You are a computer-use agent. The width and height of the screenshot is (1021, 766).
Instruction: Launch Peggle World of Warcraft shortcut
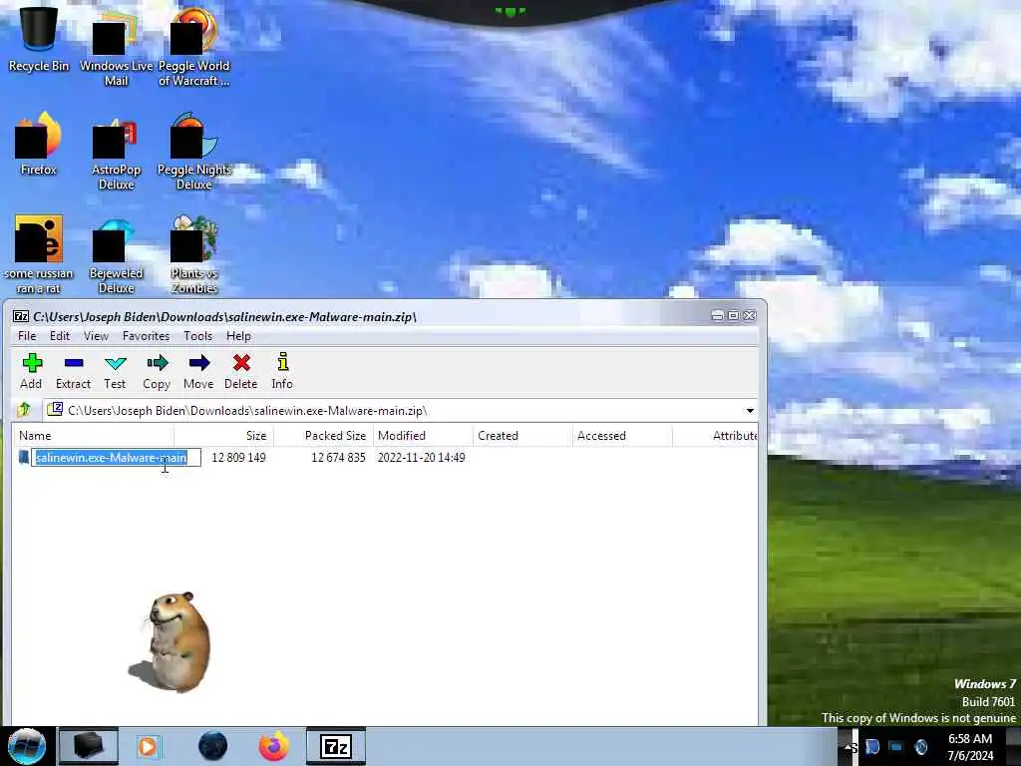193,46
